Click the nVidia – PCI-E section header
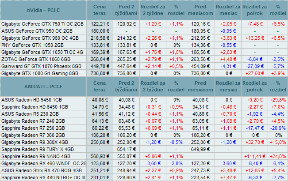The height and width of the screenshot is (181, 288). coord(43,10)
